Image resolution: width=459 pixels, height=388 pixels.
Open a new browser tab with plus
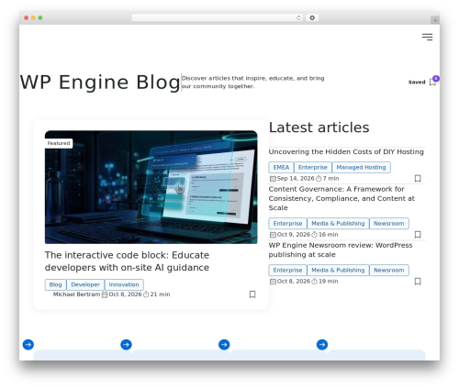pos(435,20)
